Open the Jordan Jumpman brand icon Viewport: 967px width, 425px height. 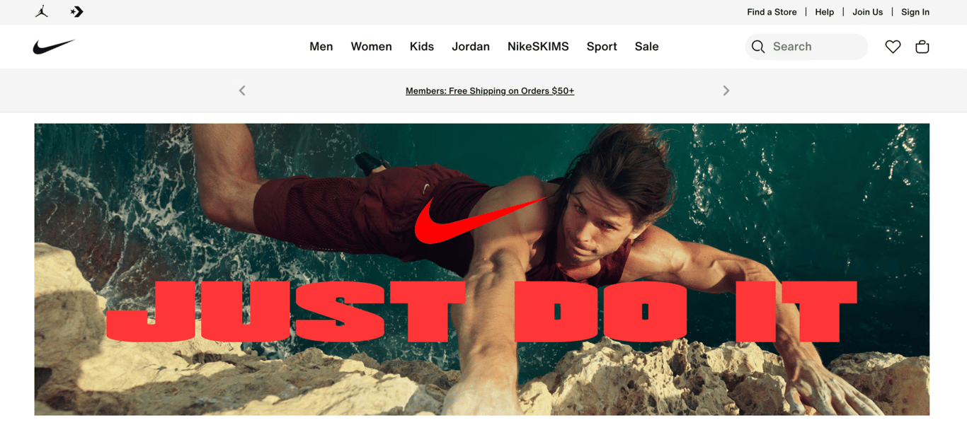(41, 11)
